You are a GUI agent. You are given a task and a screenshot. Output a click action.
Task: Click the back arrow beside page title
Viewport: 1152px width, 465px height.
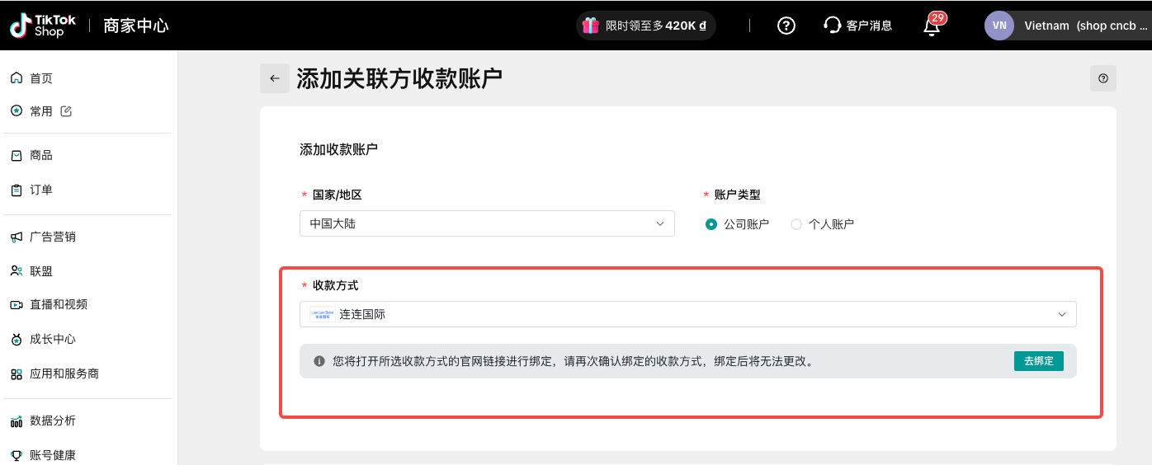click(x=275, y=78)
